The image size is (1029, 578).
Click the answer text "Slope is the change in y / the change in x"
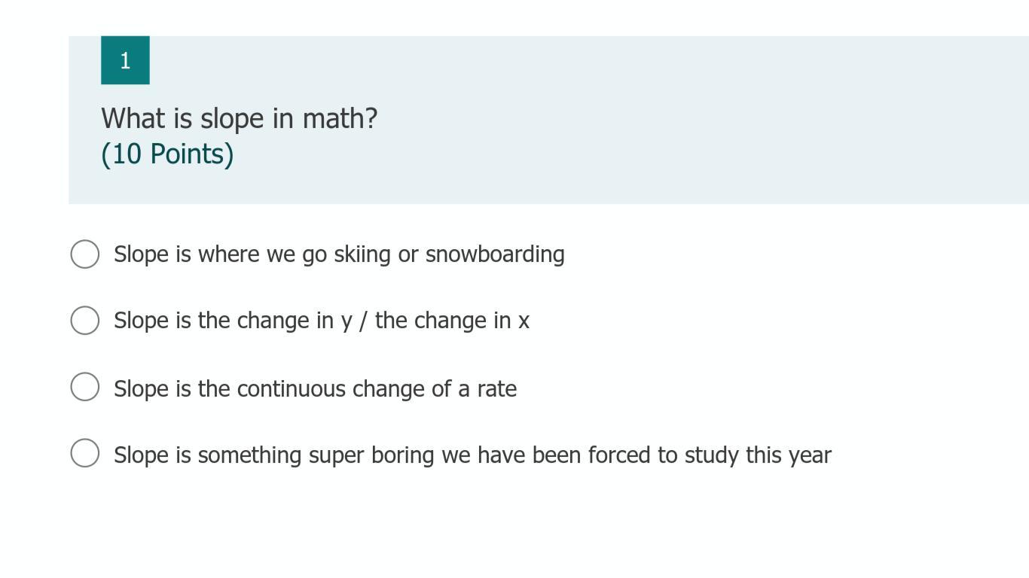322,321
